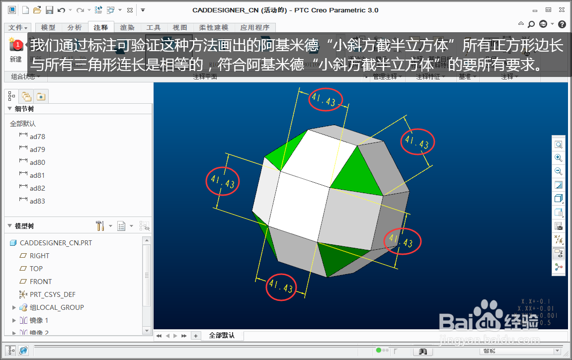Open an existing file via folder icon

pyautogui.click(x=37, y=10)
